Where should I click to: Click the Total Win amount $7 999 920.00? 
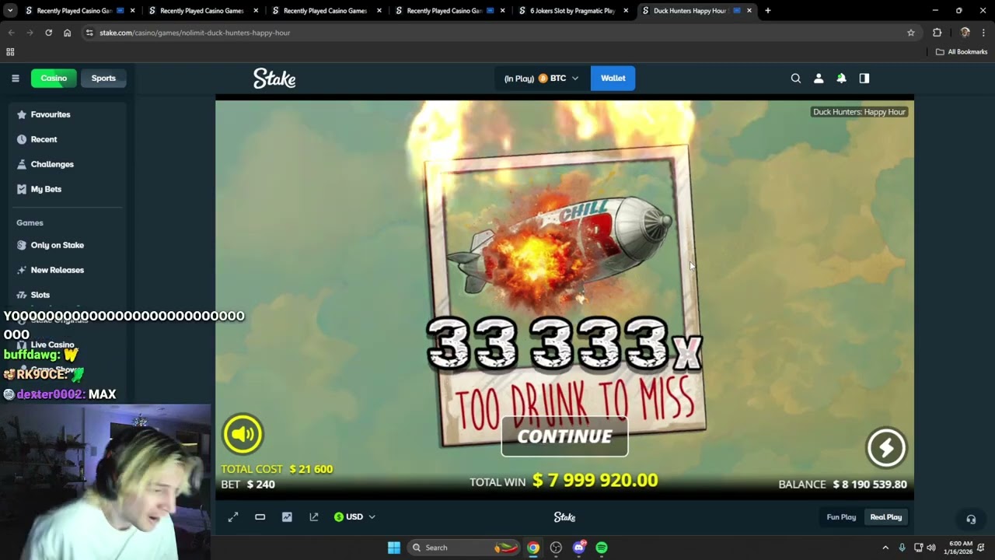[x=595, y=481]
